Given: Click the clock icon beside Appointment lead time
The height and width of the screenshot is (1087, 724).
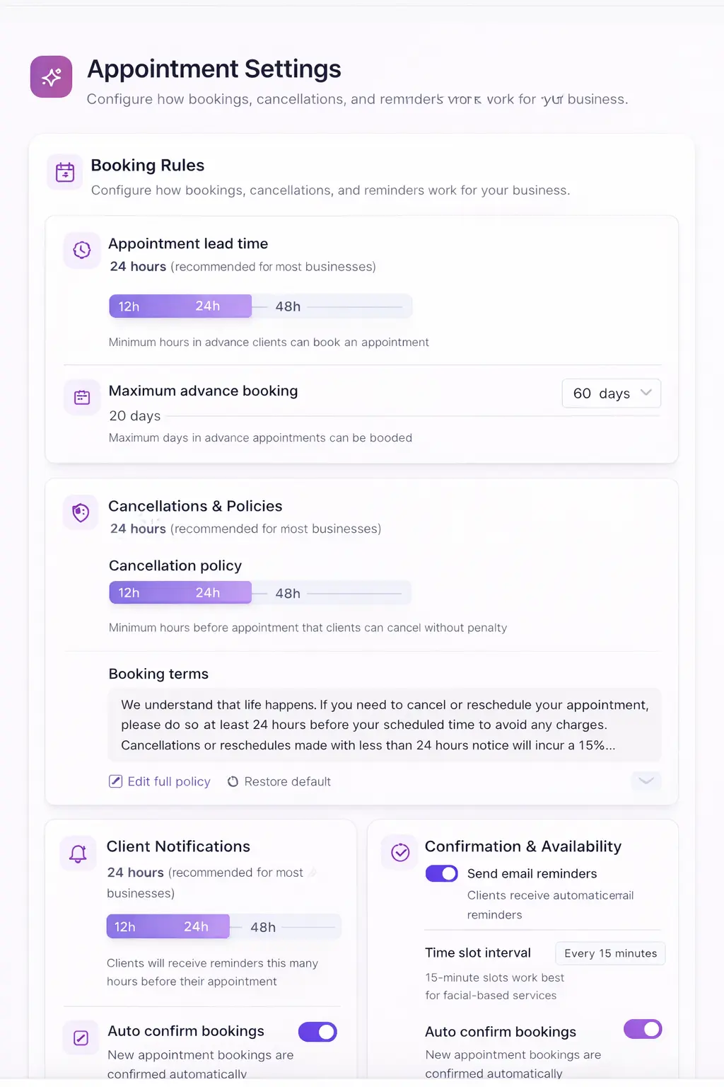Looking at the screenshot, I should coord(82,250).
